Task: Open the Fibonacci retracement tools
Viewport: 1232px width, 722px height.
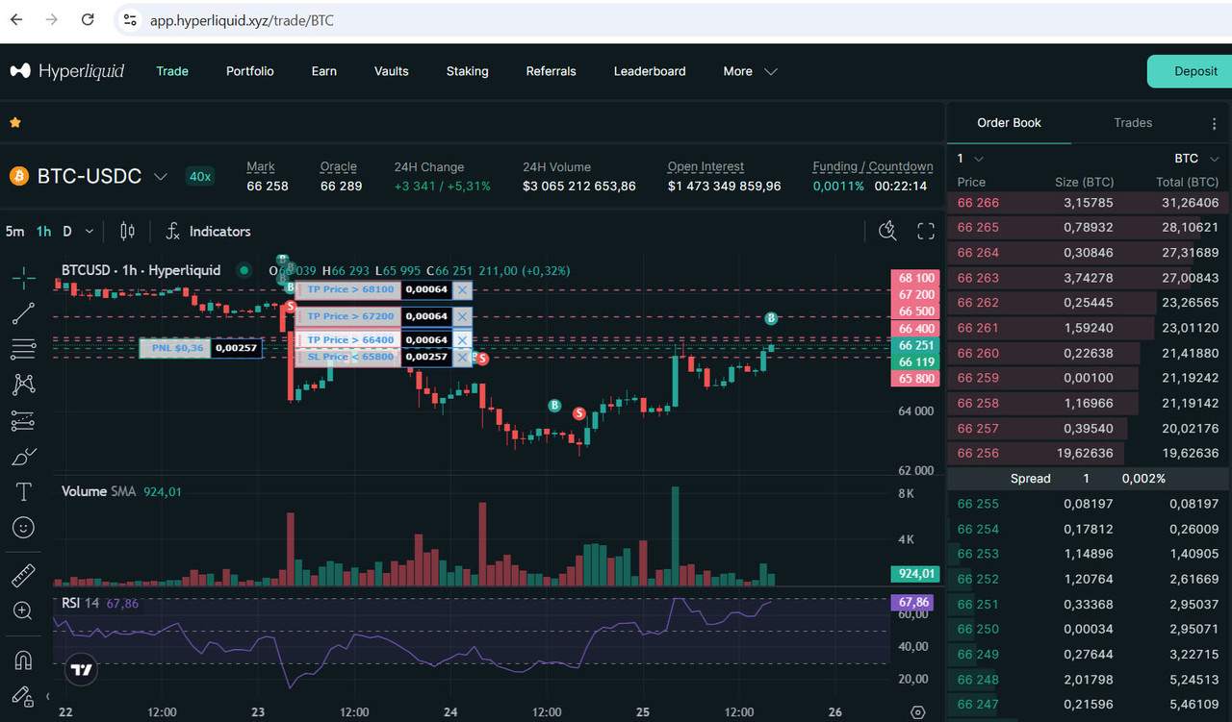Action: pyautogui.click(x=24, y=349)
